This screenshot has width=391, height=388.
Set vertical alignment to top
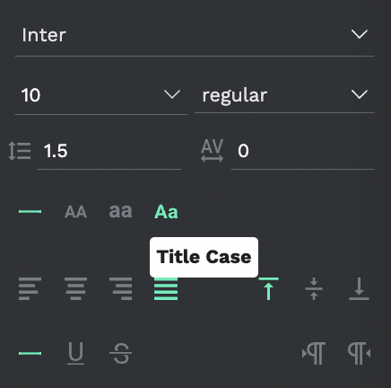[268, 288]
